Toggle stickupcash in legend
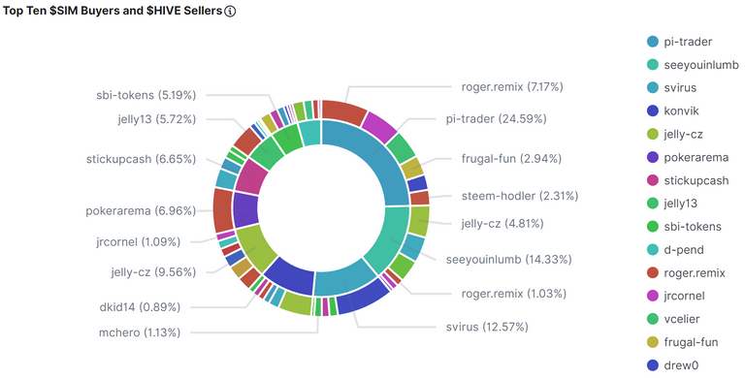745x378 pixels. click(x=688, y=180)
